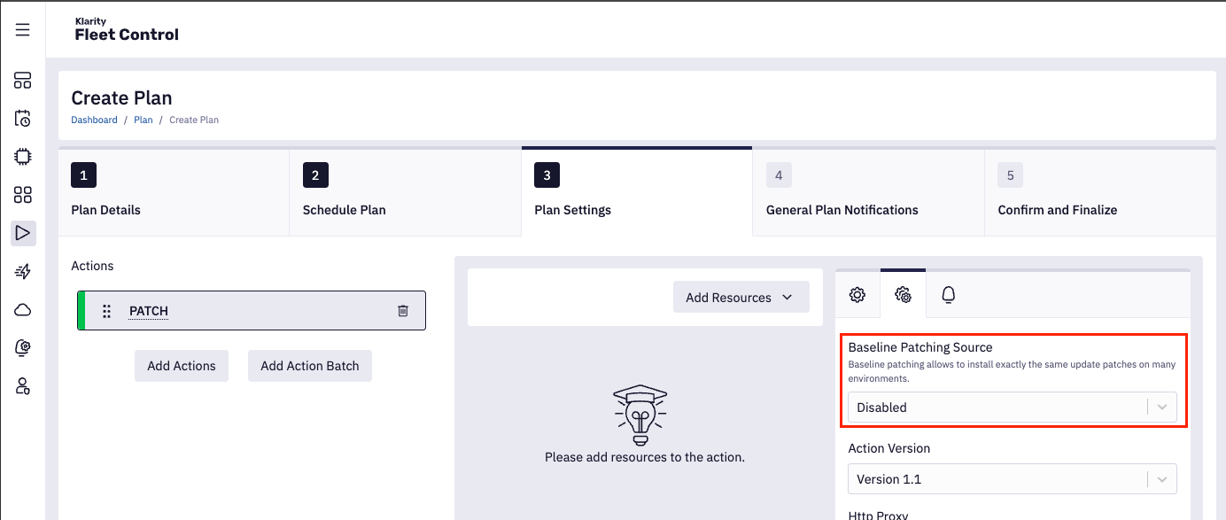Switch to the bell notifications settings tab
The image size is (1226, 520).
(x=948, y=295)
